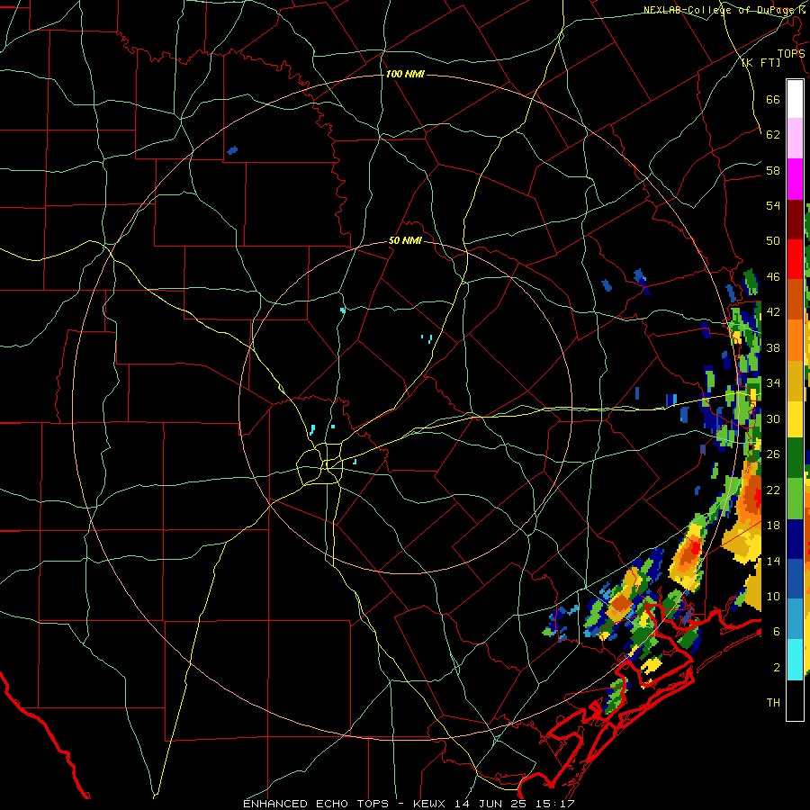Click the 14 value on the legend scale
This screenshot has width=810, height=810.
click(773, 561)
